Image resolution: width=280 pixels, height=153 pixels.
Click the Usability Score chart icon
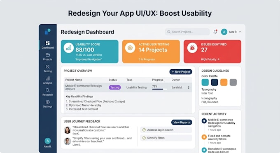(69, 48)
